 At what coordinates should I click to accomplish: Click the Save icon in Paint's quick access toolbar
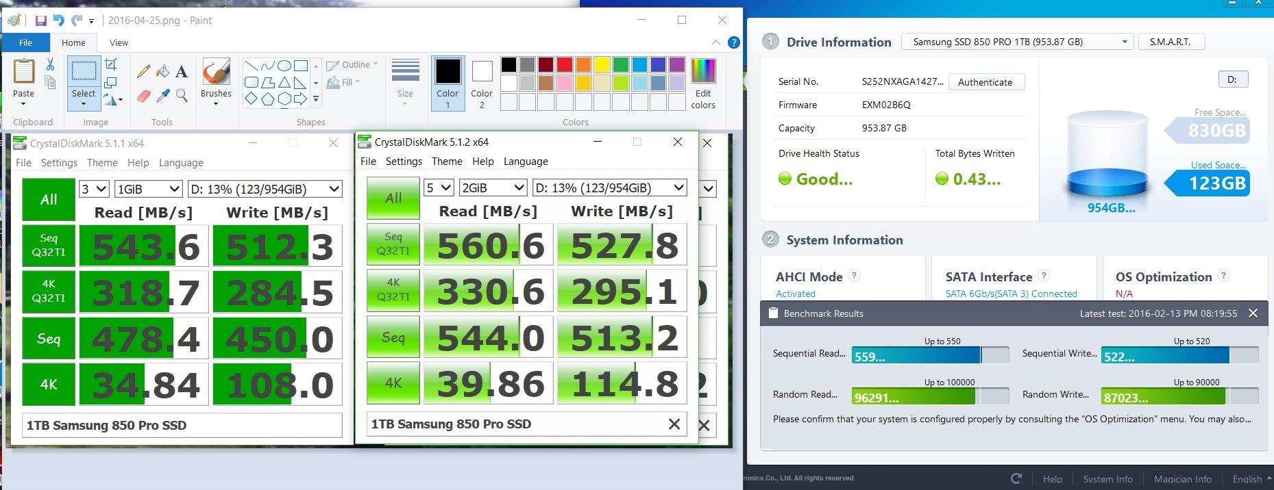41,21
